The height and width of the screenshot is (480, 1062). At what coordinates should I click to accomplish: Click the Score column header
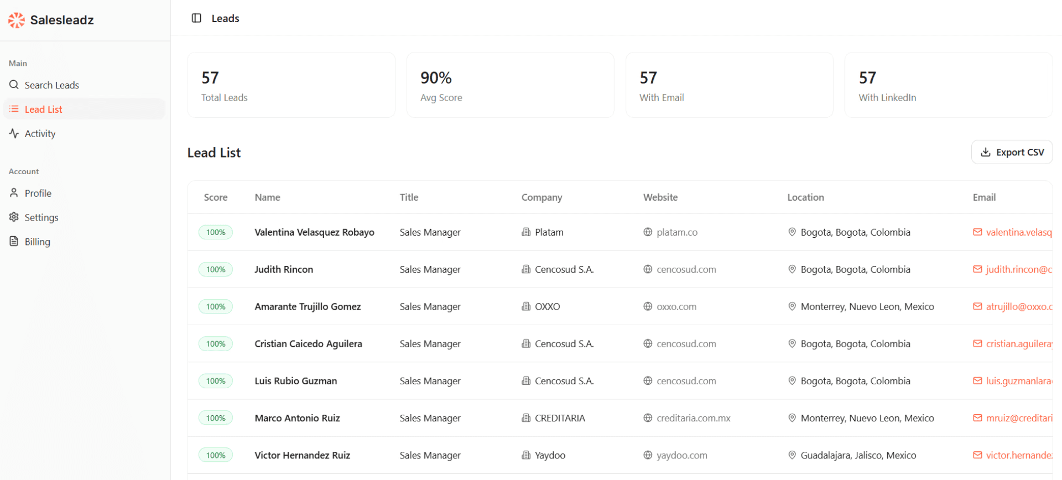tap(216, 197)
